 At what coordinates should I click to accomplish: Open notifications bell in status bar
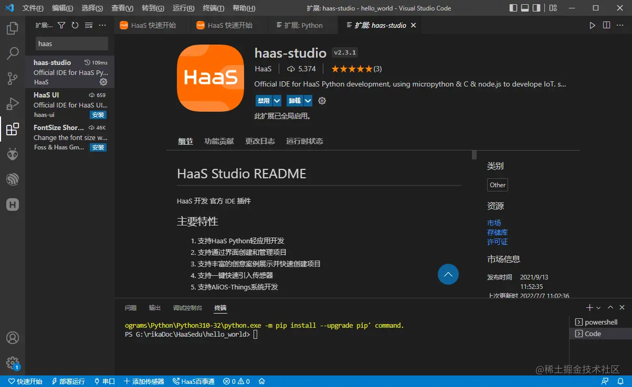pos(620,381)
